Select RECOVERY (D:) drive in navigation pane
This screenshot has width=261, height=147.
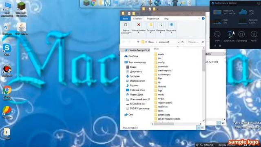pyautogui.click(x=136, y=104)
